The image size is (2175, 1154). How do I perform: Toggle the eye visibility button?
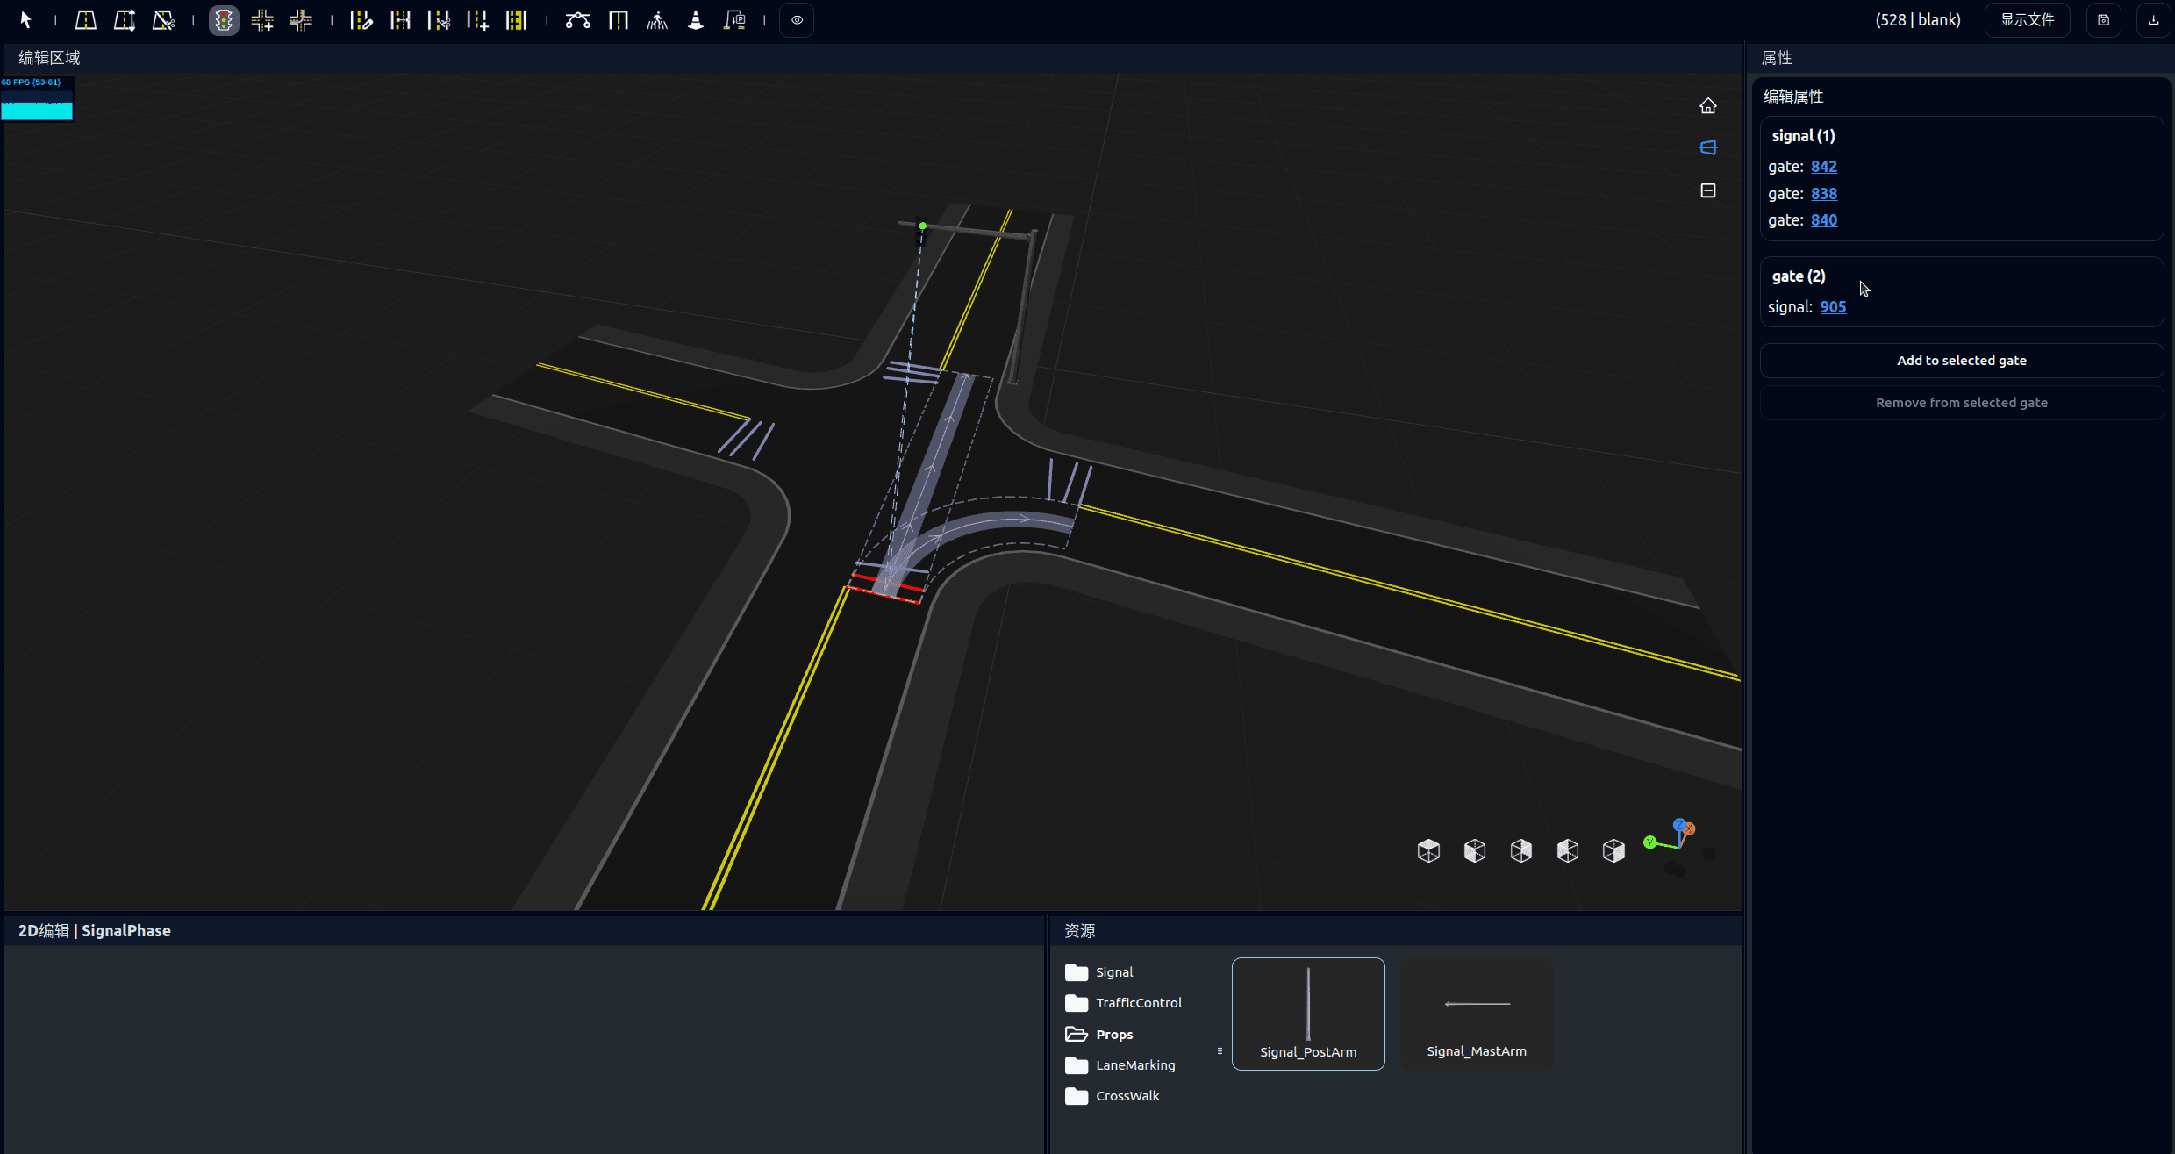click(797, 20)
